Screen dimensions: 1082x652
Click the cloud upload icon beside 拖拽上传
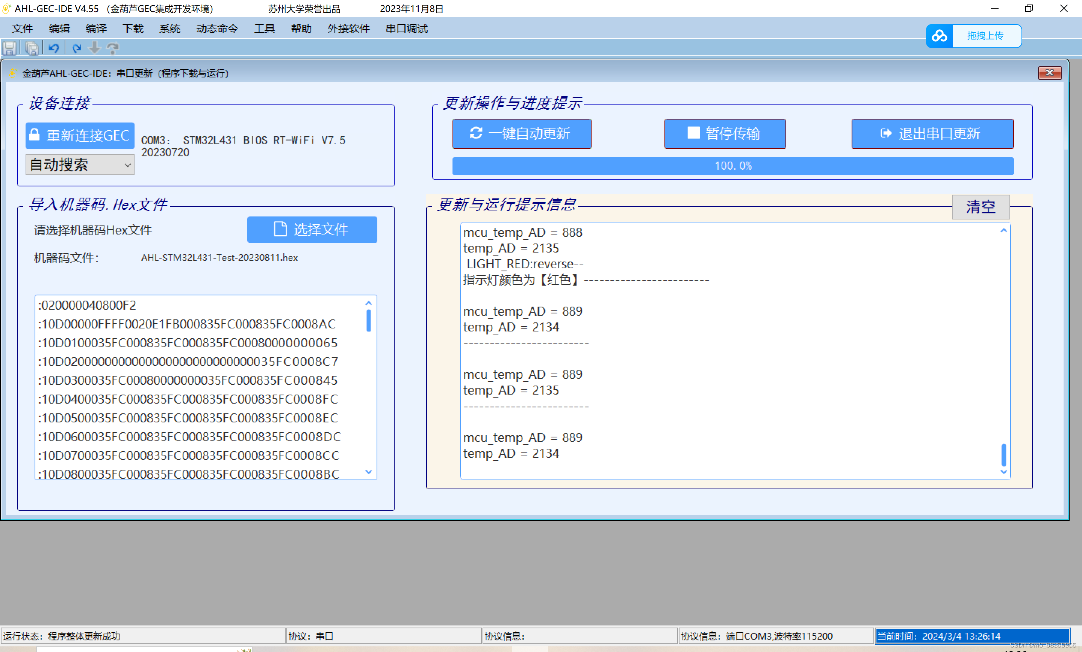tap(939, 36)
